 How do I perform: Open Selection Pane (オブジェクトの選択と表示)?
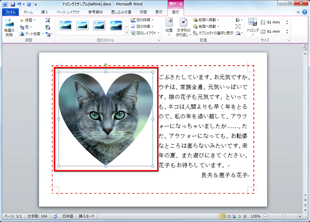coord(213,33)
